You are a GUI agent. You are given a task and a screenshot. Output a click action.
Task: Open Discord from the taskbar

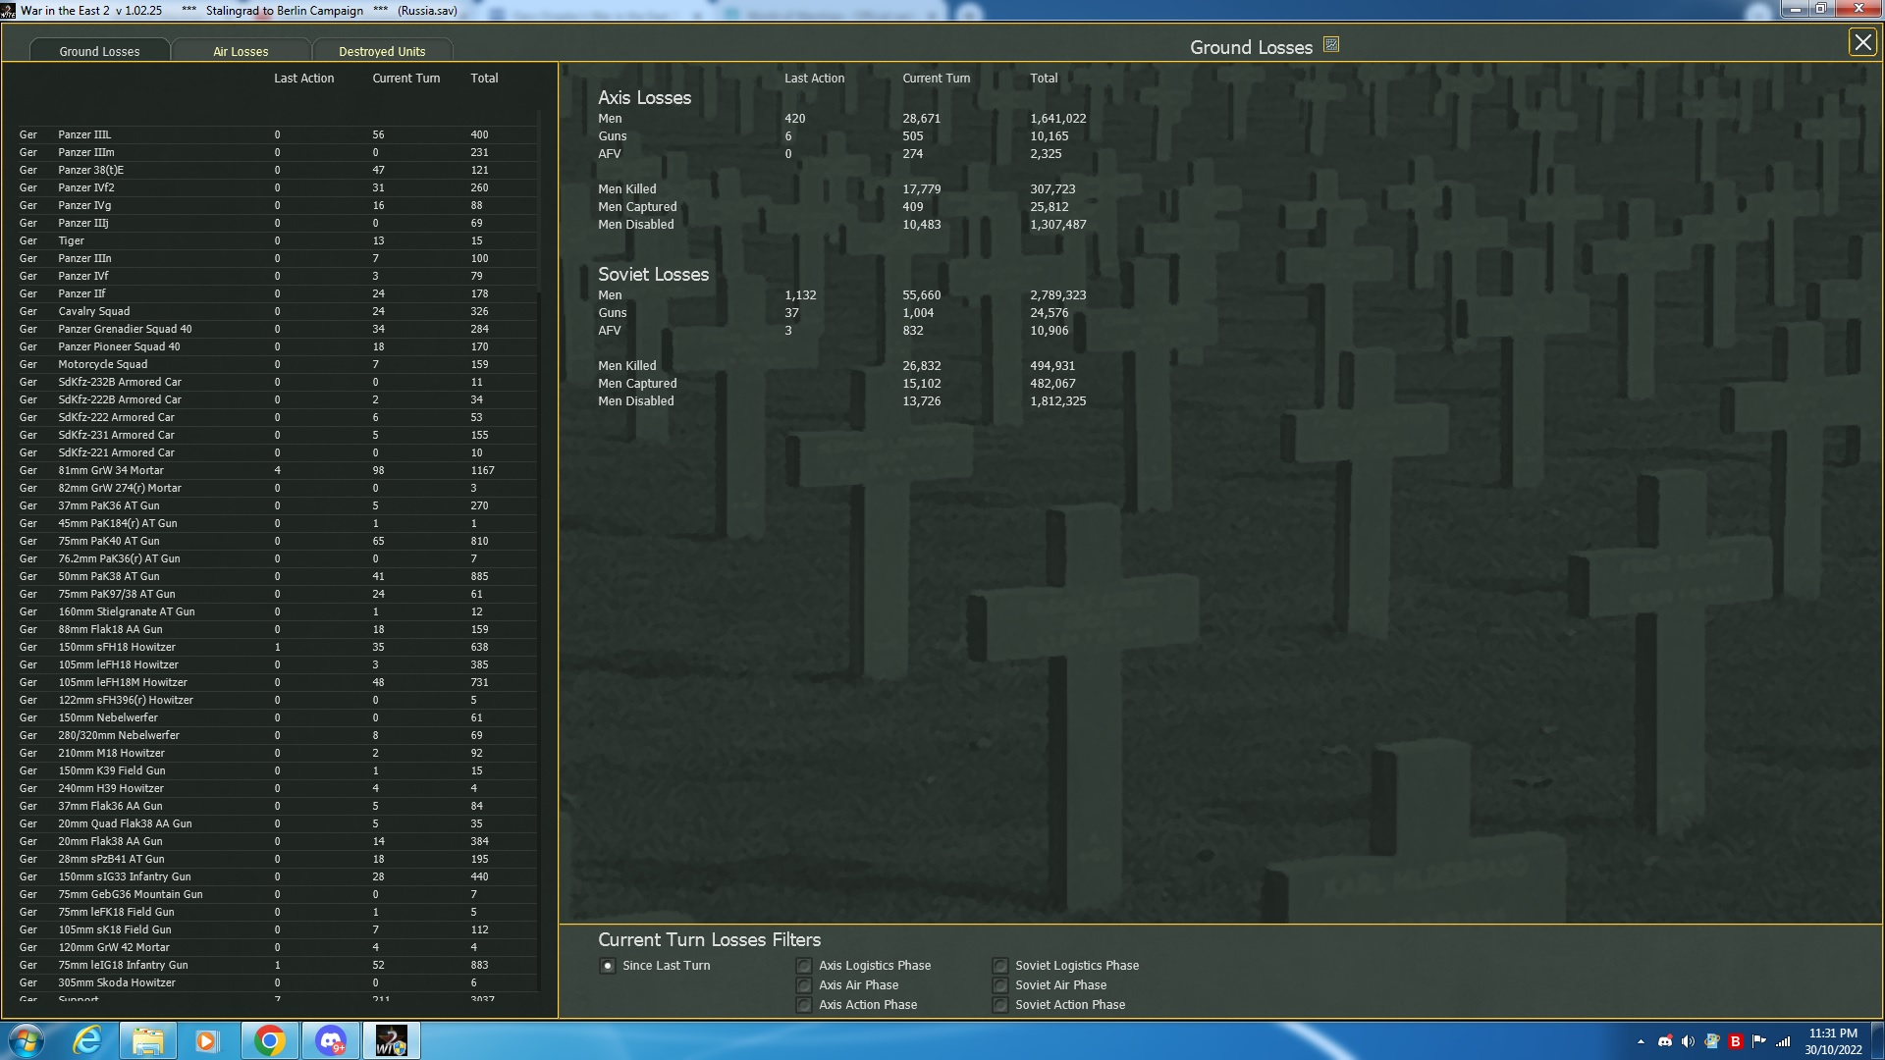(330, 1040)
